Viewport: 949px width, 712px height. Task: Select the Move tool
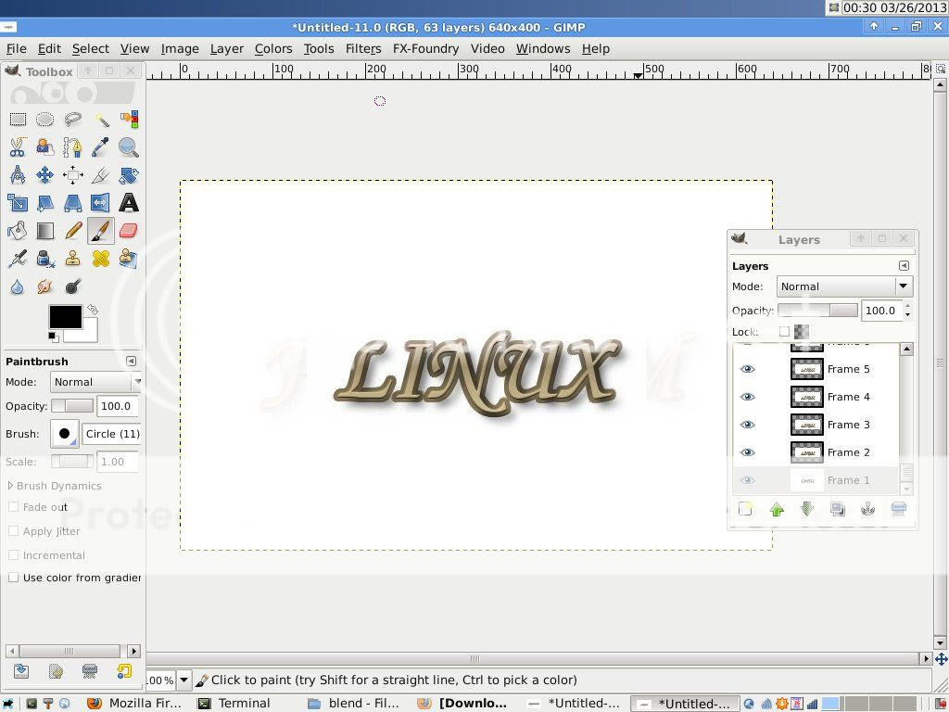[44, 175]
